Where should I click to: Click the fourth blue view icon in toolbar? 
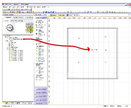tap(53, 12)
